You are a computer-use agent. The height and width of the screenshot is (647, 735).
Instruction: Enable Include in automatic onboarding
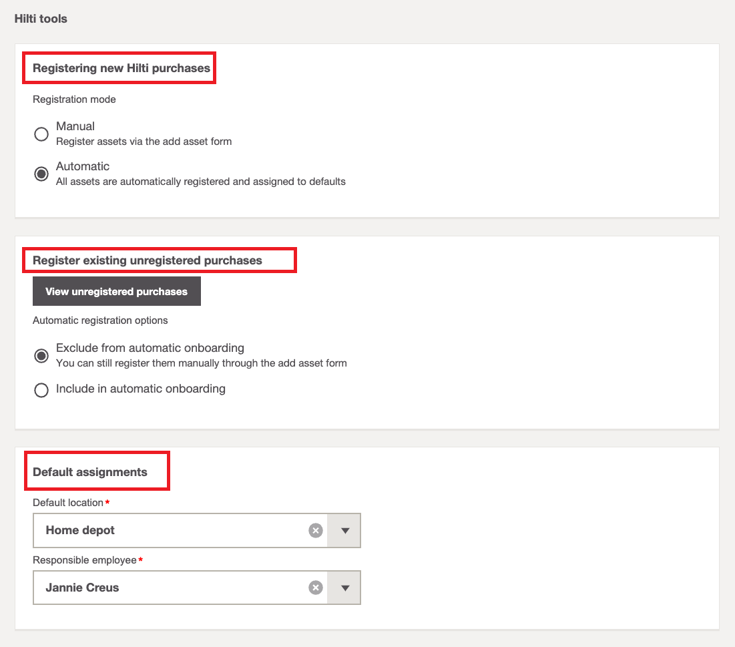(41, 390)
